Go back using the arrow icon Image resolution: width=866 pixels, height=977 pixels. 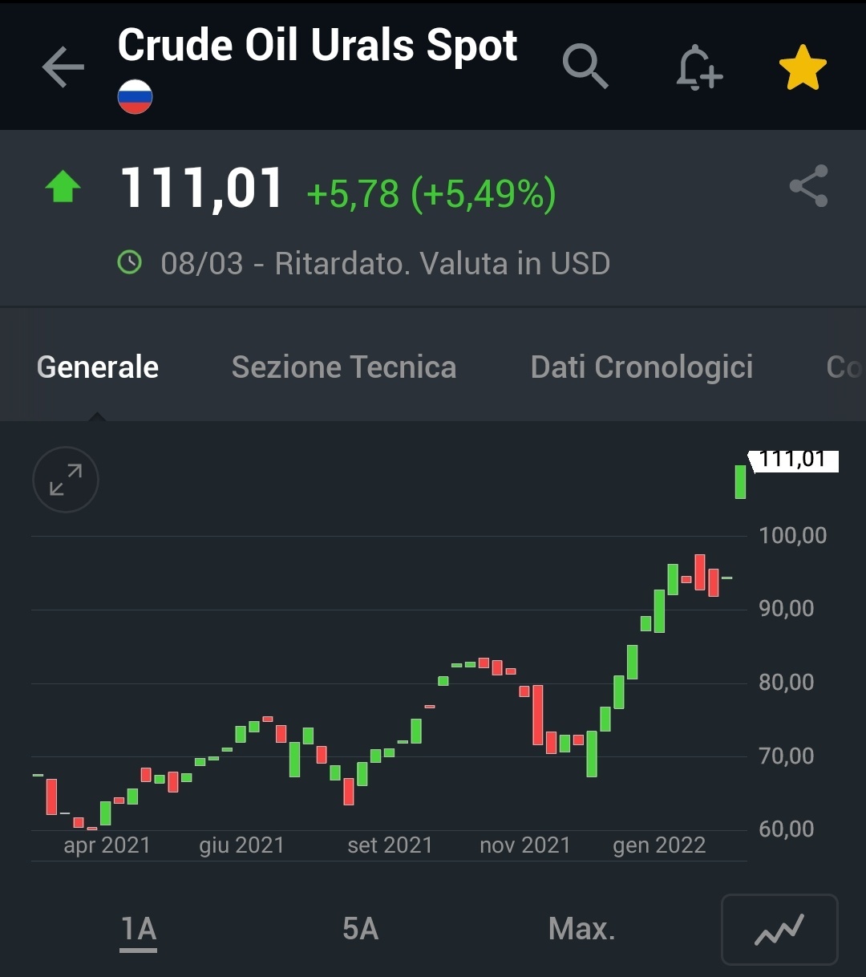tap(63, 66)
